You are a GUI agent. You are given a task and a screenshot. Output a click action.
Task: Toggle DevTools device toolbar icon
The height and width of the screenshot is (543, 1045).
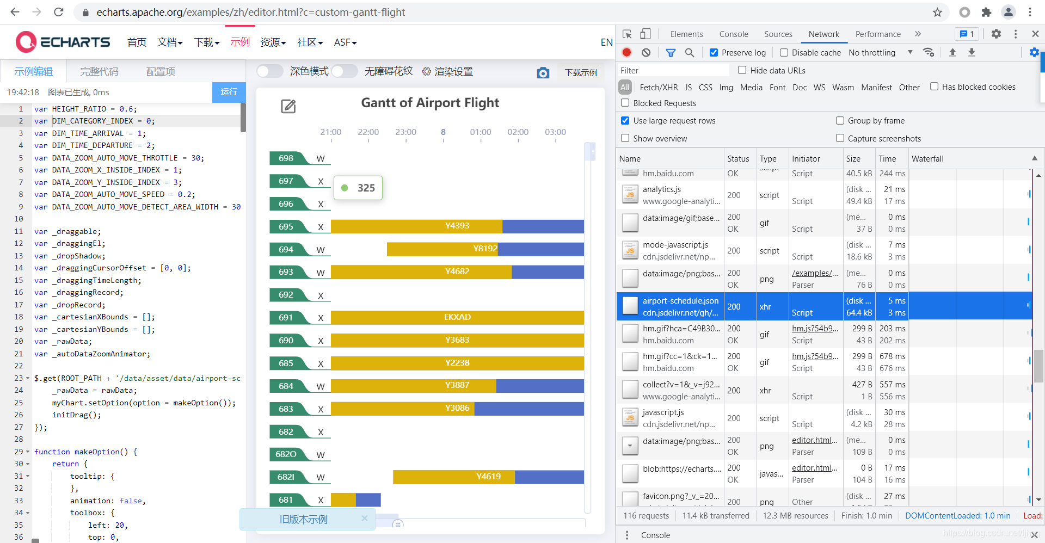(x=645, y=34)
